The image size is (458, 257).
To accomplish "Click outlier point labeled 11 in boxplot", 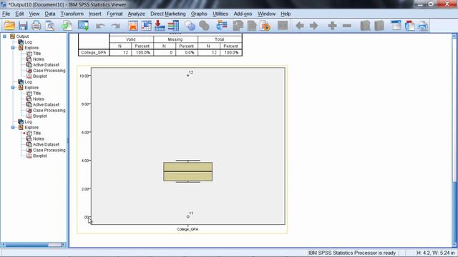I will pyautogui.click(x=187, y=216).
